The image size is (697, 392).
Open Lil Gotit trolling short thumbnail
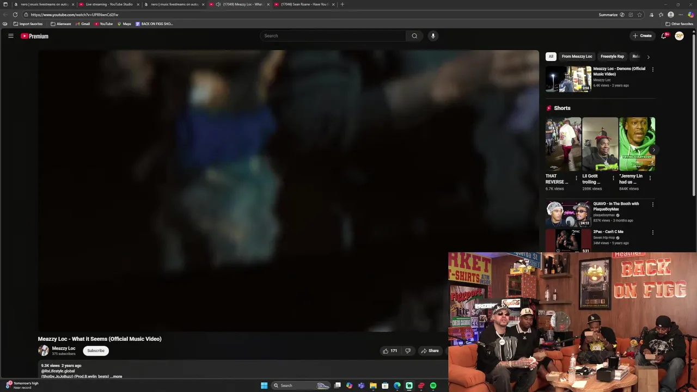(x=600, y=144)
